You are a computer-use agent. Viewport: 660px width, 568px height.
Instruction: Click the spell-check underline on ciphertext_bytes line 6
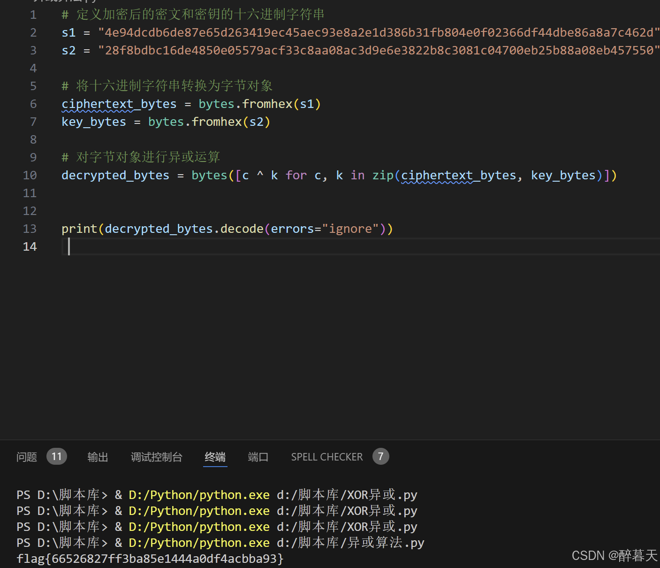coord(119,104)
